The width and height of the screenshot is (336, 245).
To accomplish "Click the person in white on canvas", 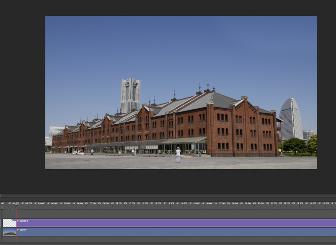I will pyautogui.click(x=178, y=155).
